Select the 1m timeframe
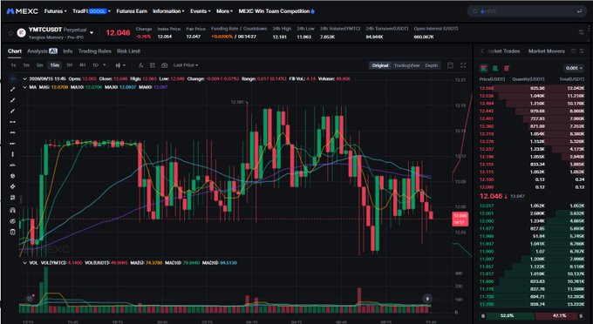Screen dimensions: 593x324 click(26, 65)
